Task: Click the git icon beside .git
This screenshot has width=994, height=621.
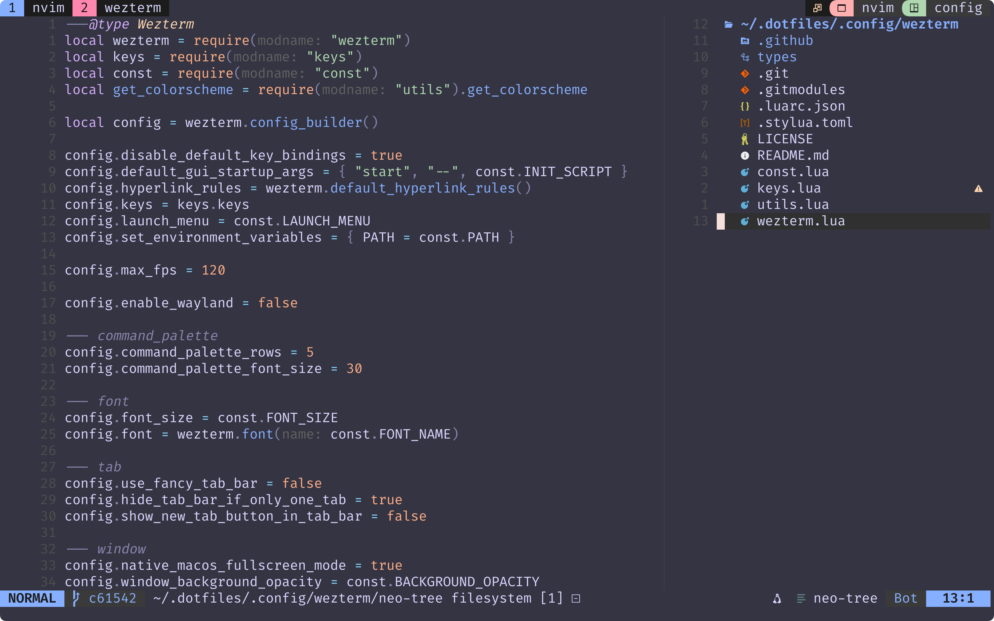Action: (x=745, y=73)
